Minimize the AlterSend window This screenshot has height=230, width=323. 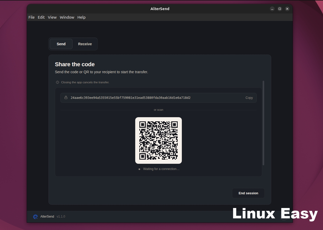272,9
